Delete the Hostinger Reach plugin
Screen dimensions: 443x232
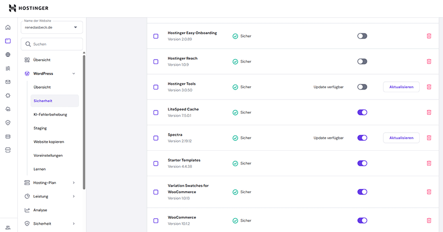click(x=429, y=61)
